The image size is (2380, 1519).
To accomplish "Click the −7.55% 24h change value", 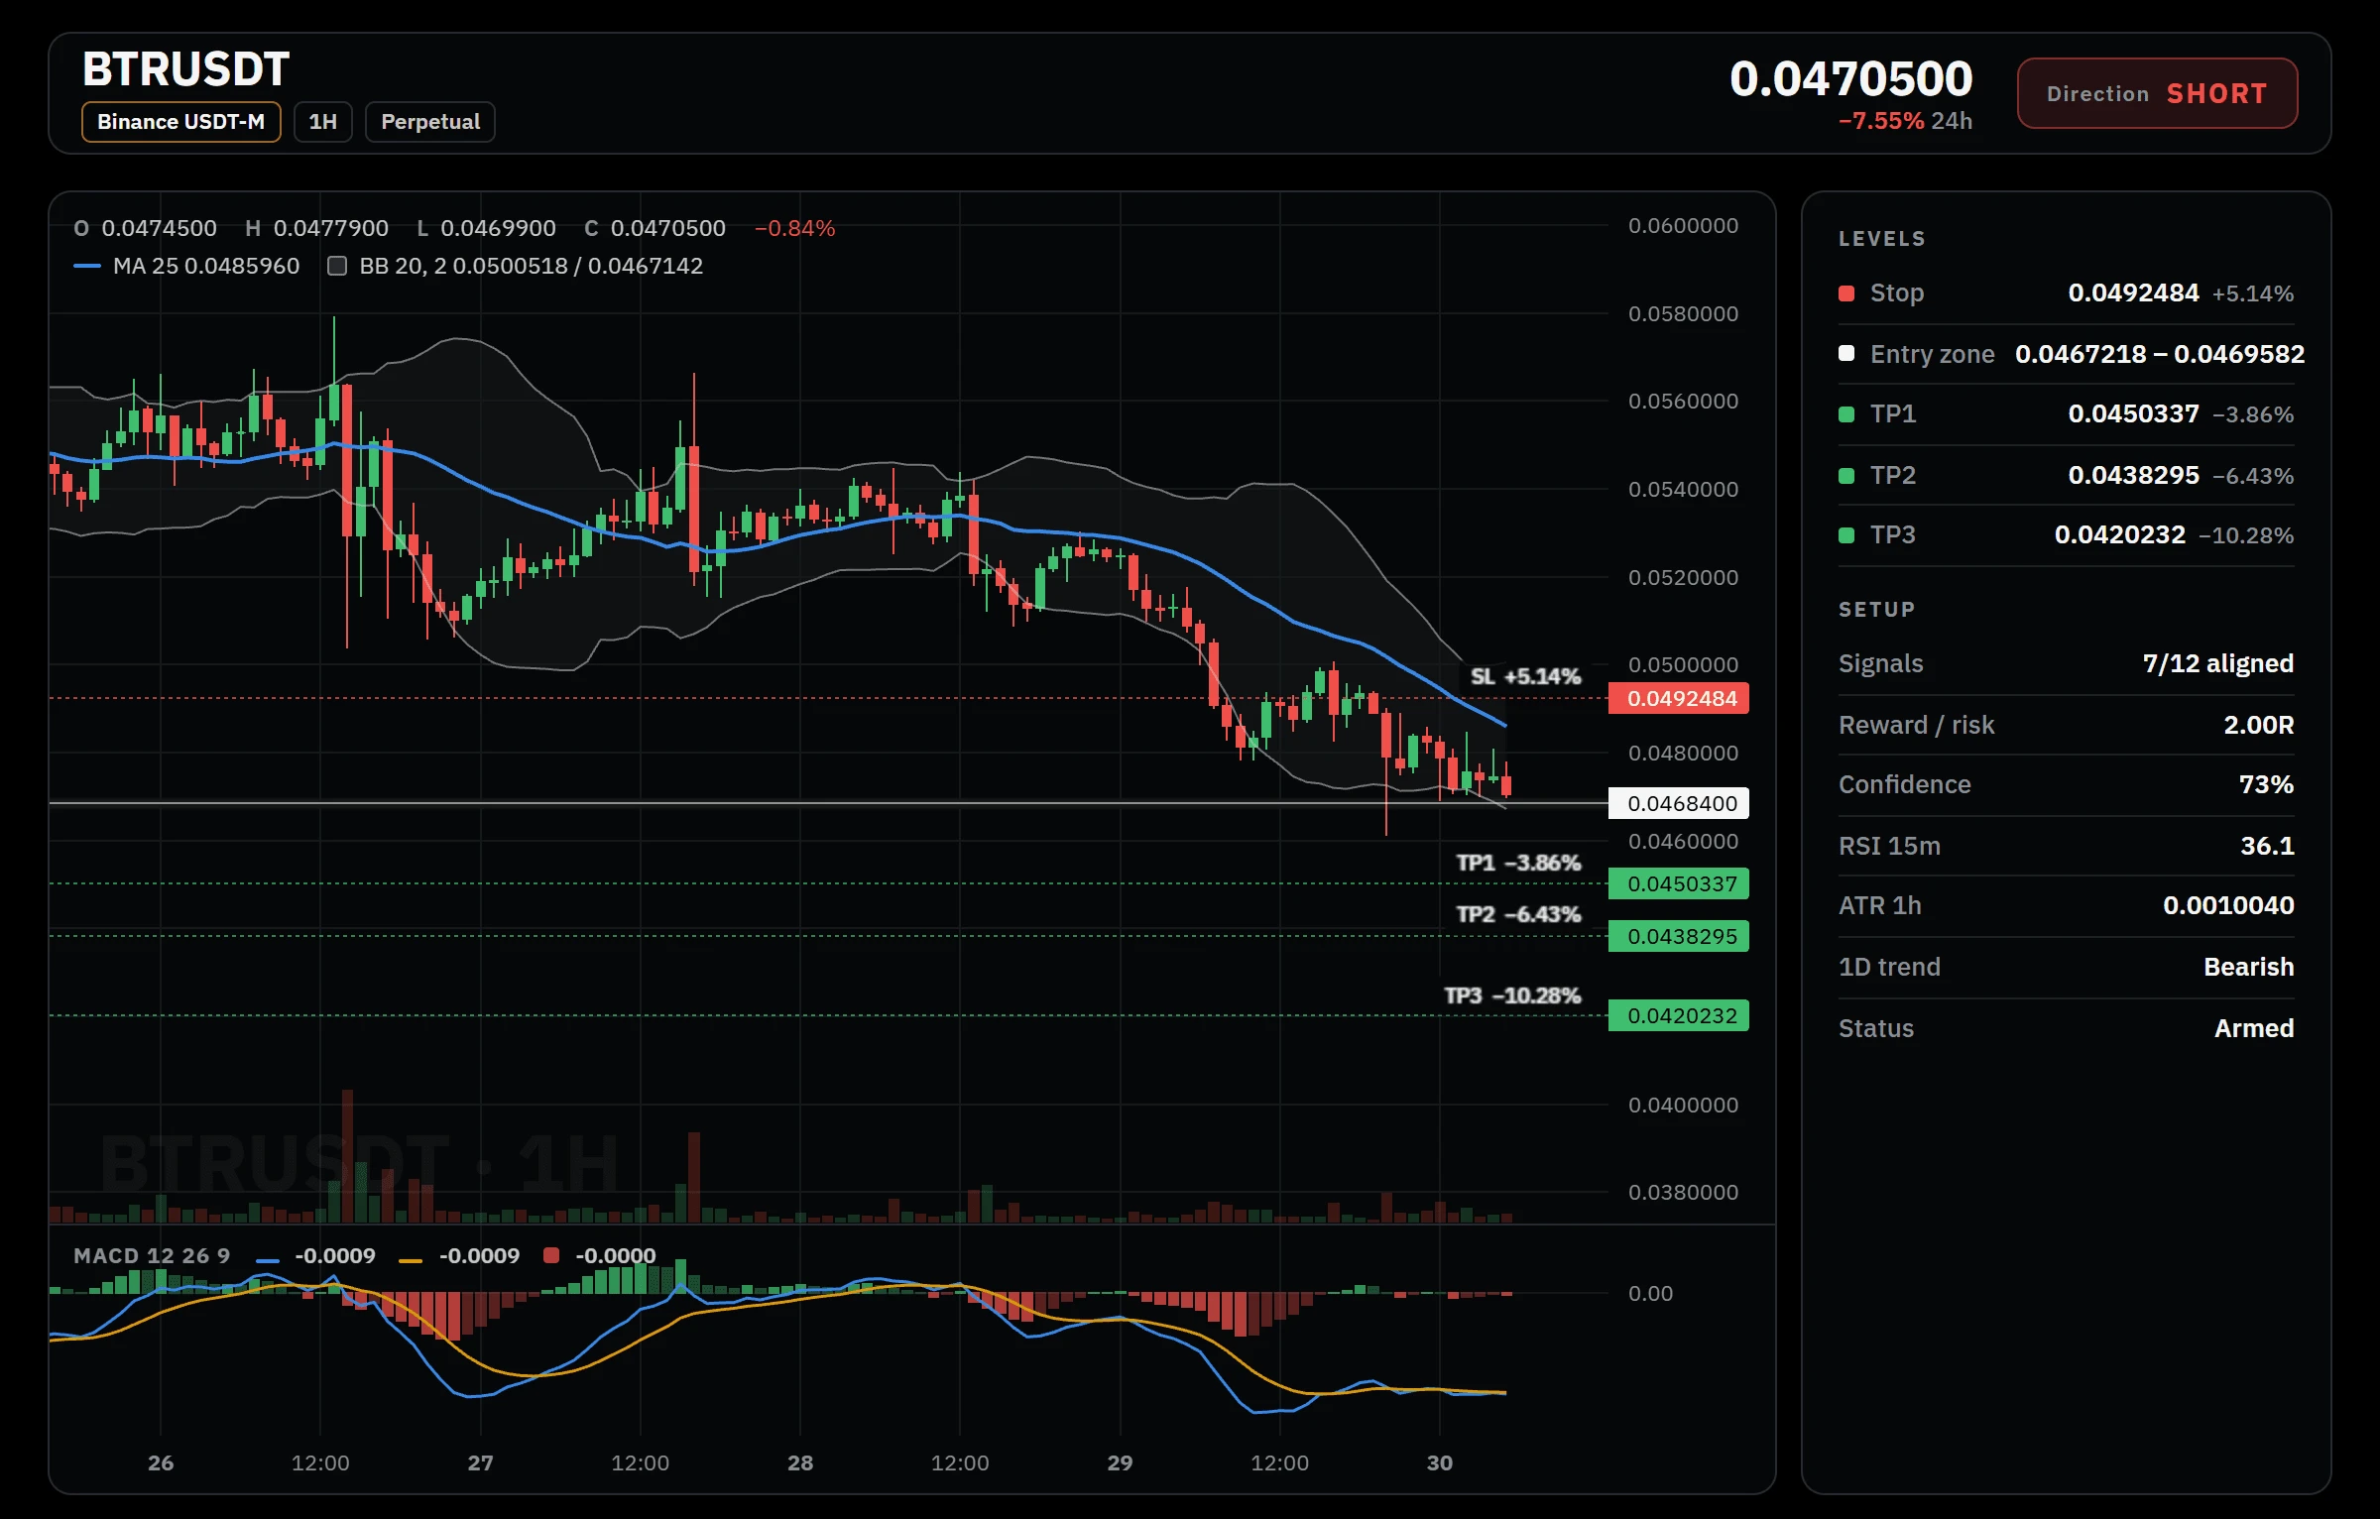I will coord(1881,121).
